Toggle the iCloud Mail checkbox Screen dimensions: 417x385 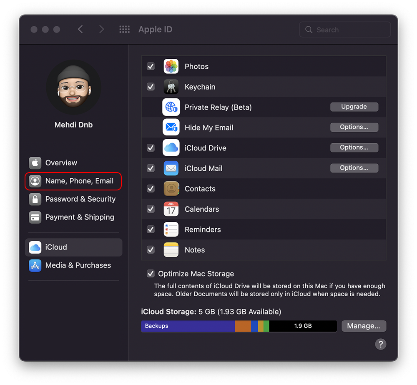tap(151, 168)
